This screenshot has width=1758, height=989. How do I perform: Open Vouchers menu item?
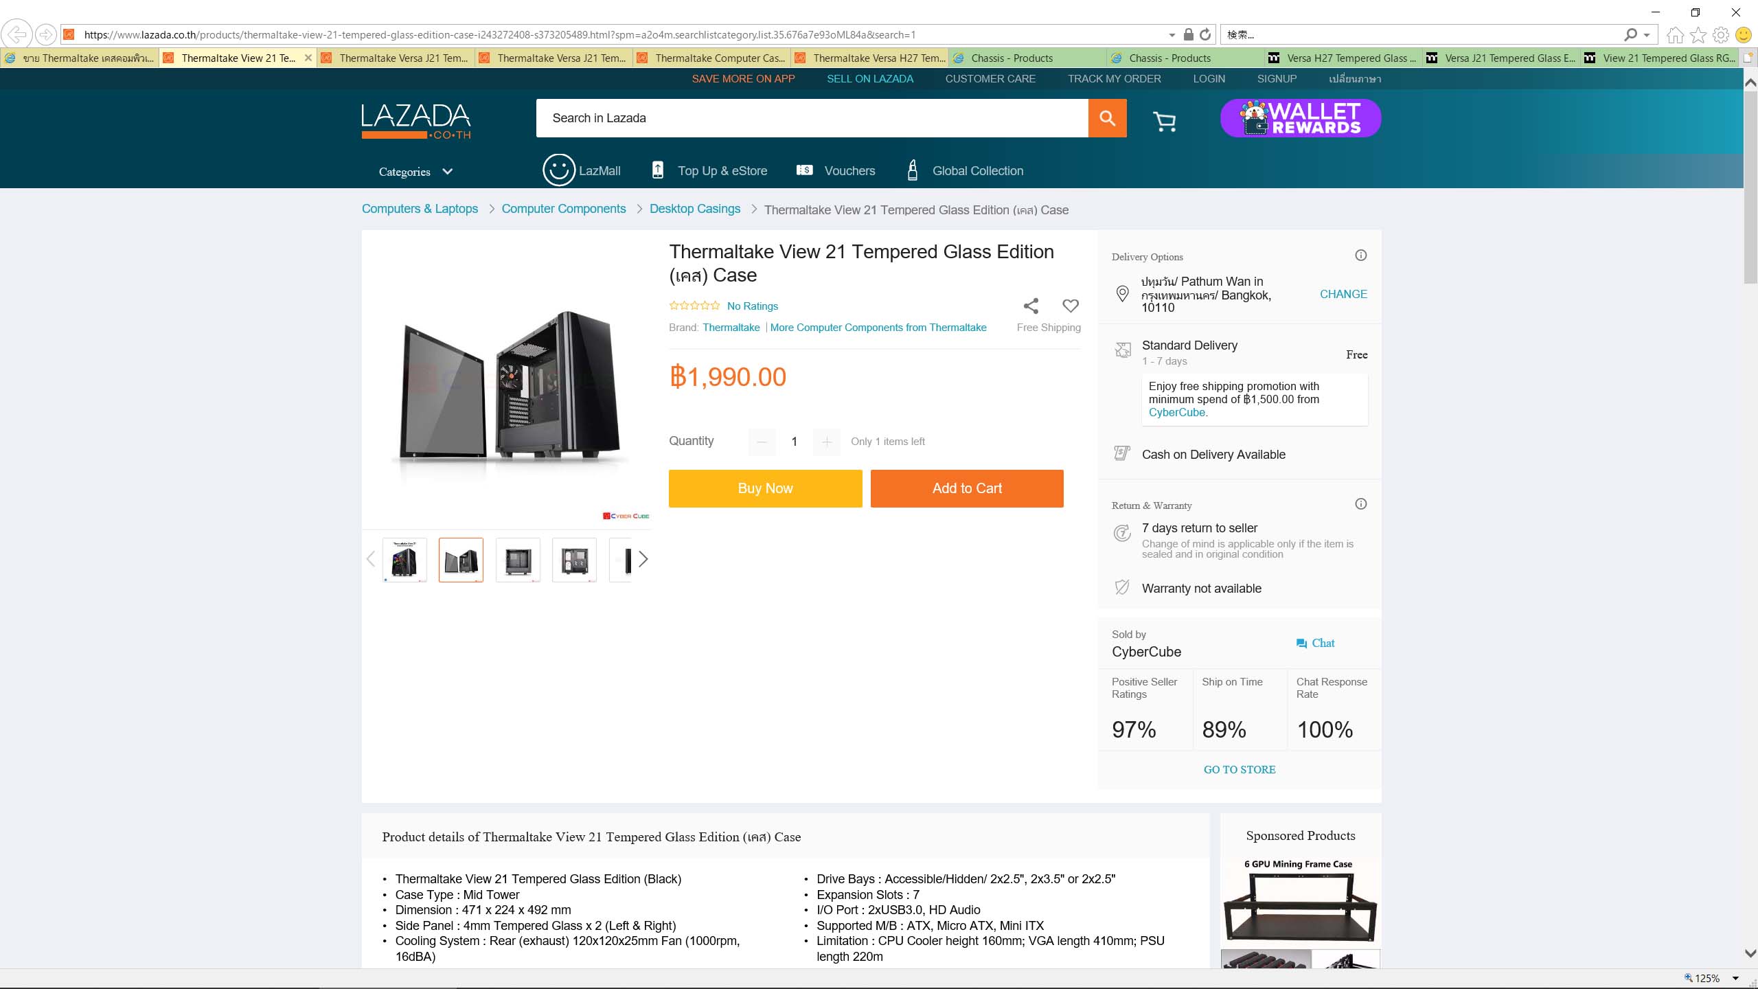point(836,170)
